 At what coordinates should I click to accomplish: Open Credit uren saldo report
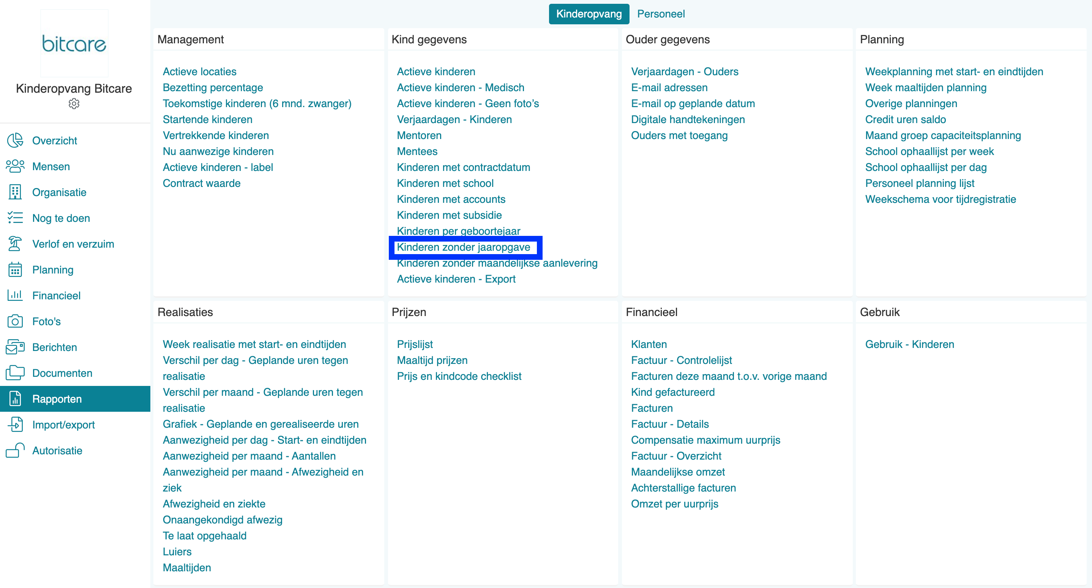[x=906, y=120]
